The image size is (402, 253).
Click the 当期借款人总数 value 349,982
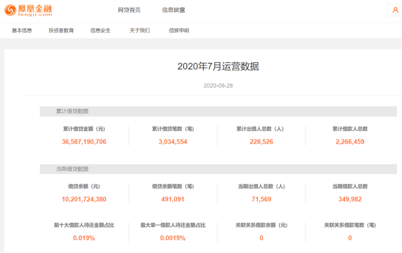350,199
